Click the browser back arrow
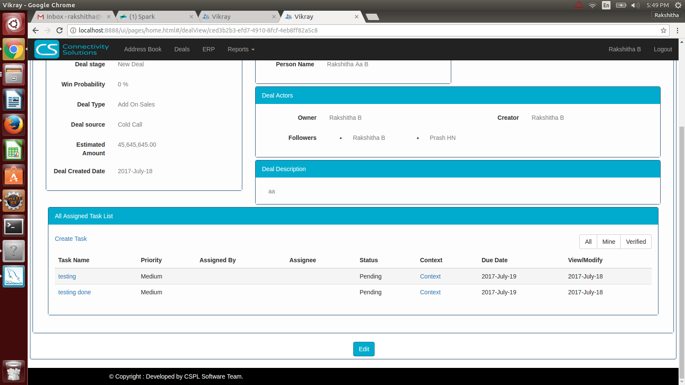 pos(36,30)
